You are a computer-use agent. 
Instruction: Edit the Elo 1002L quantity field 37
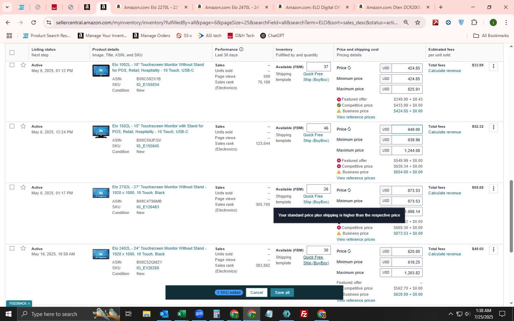pyautogui.click(x=318, y=67)
